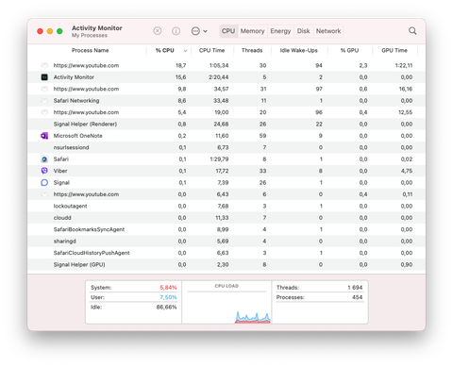Image resolution: width=453 pixels, height=367 pixels.
Task: Click the search magnifier icon
Action: [x=412, y=31]
